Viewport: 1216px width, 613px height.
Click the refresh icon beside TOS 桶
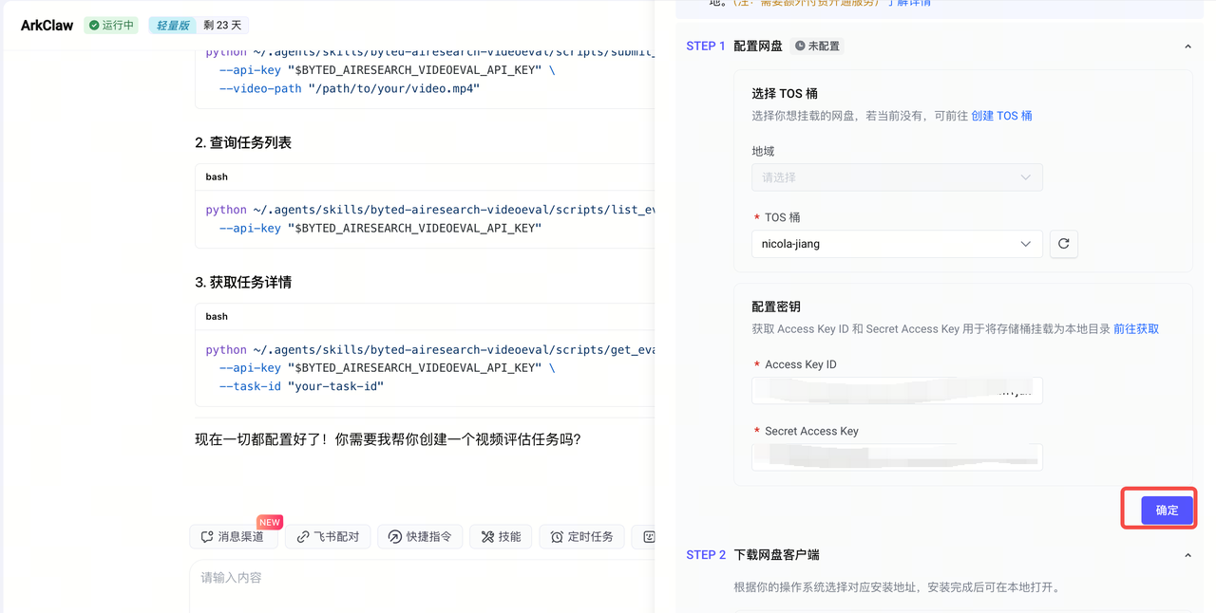click(1063, 244)
